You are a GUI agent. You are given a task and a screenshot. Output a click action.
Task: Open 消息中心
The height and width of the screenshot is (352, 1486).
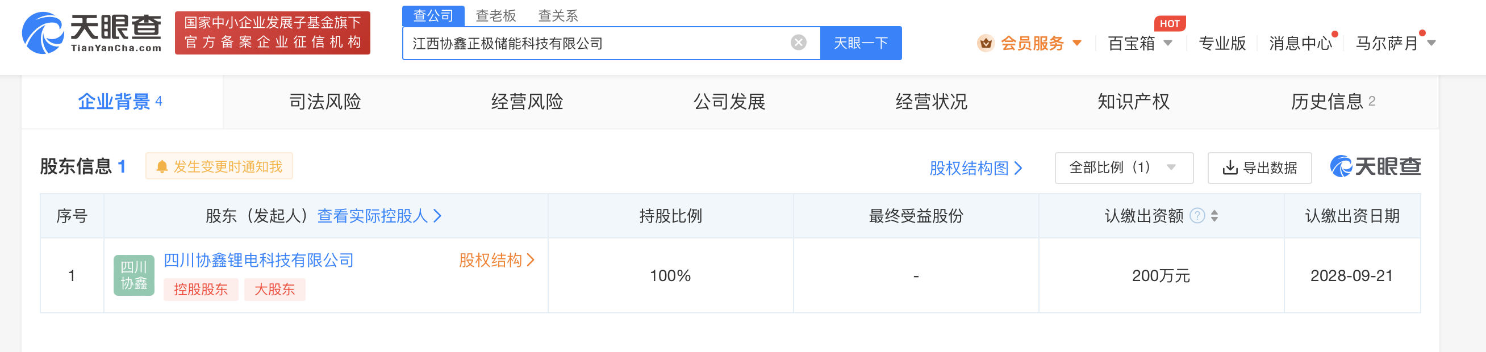point(1300,43)
